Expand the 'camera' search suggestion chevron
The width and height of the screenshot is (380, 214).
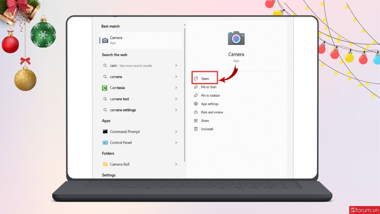coord(176,76)
